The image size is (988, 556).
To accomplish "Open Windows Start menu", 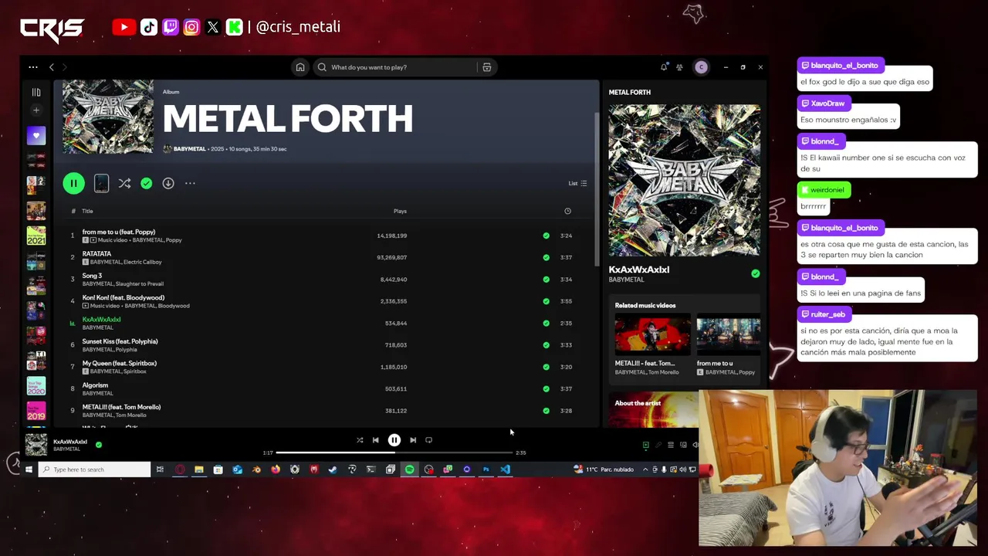I will point(29,470).
